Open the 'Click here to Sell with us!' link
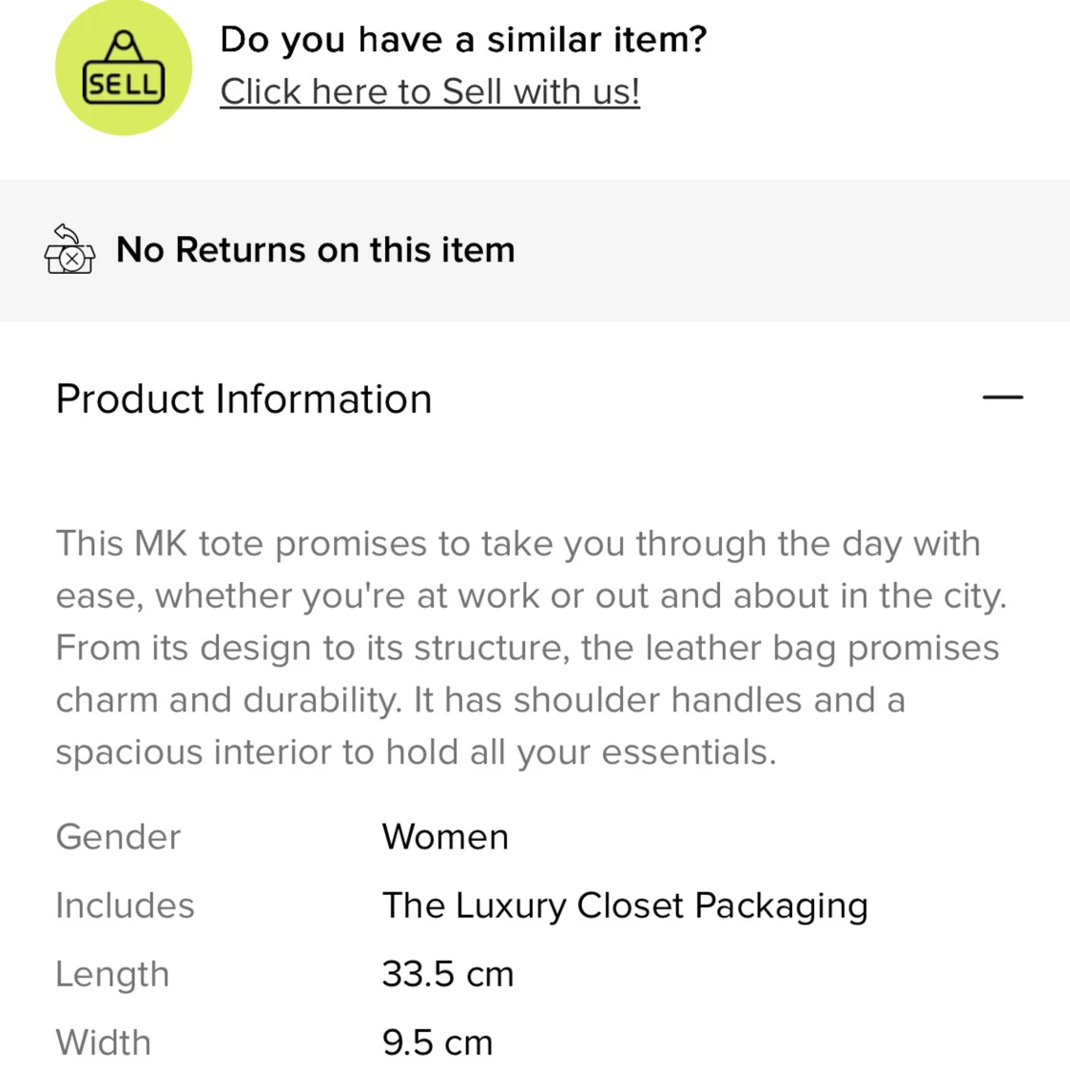1070x1070 pixels. [x=430, y=92]
